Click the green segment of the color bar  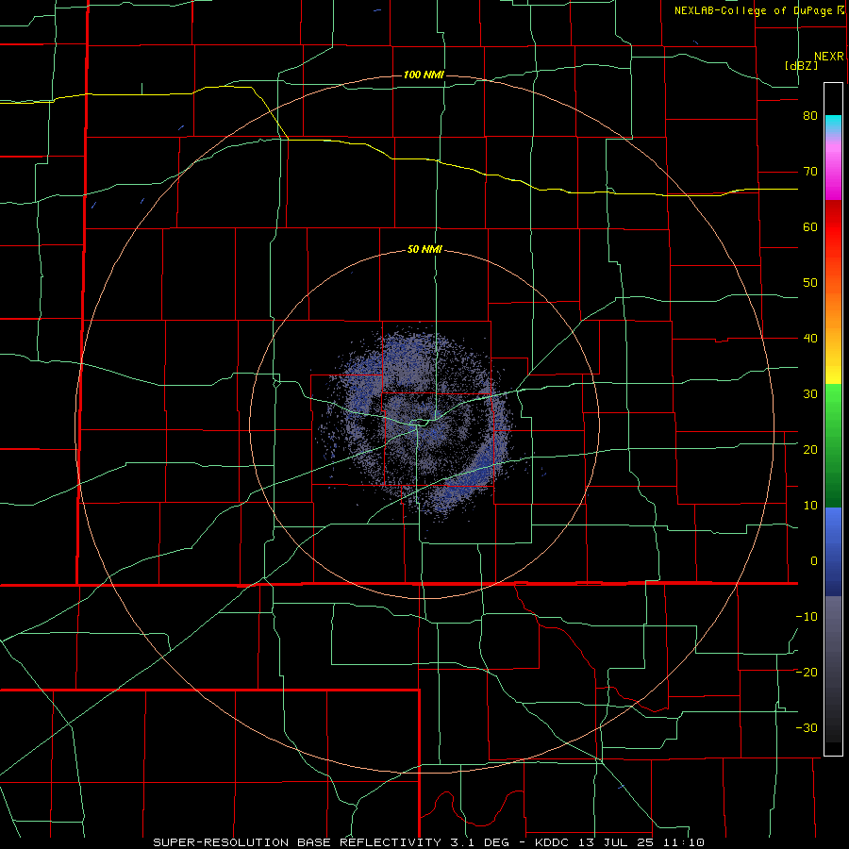point(833,445)
